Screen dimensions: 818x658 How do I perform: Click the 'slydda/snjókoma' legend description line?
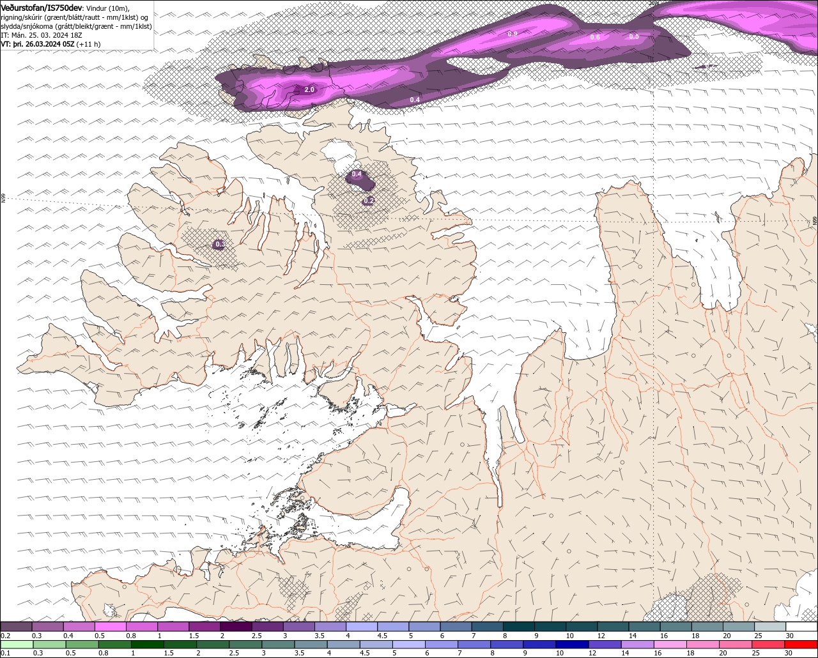pyautogui.click(x=77, y=26)
